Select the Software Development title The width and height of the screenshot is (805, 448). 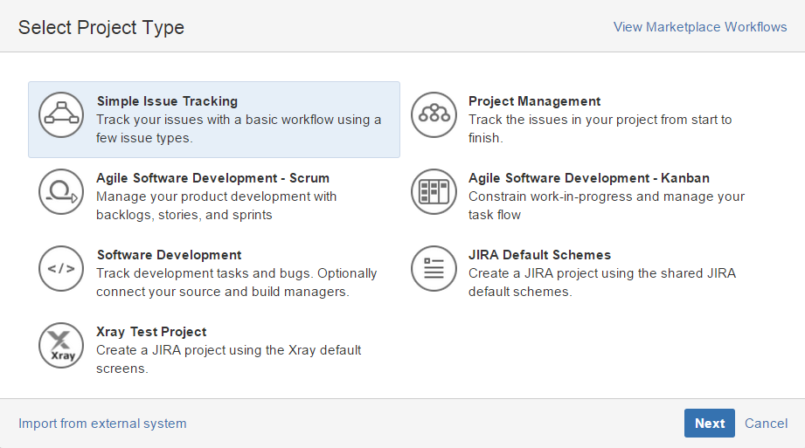click(x=169, y=255)
